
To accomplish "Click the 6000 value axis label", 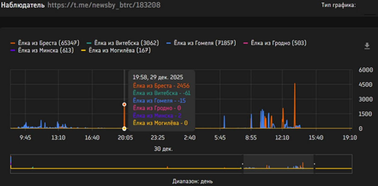I will click(365, 70).
